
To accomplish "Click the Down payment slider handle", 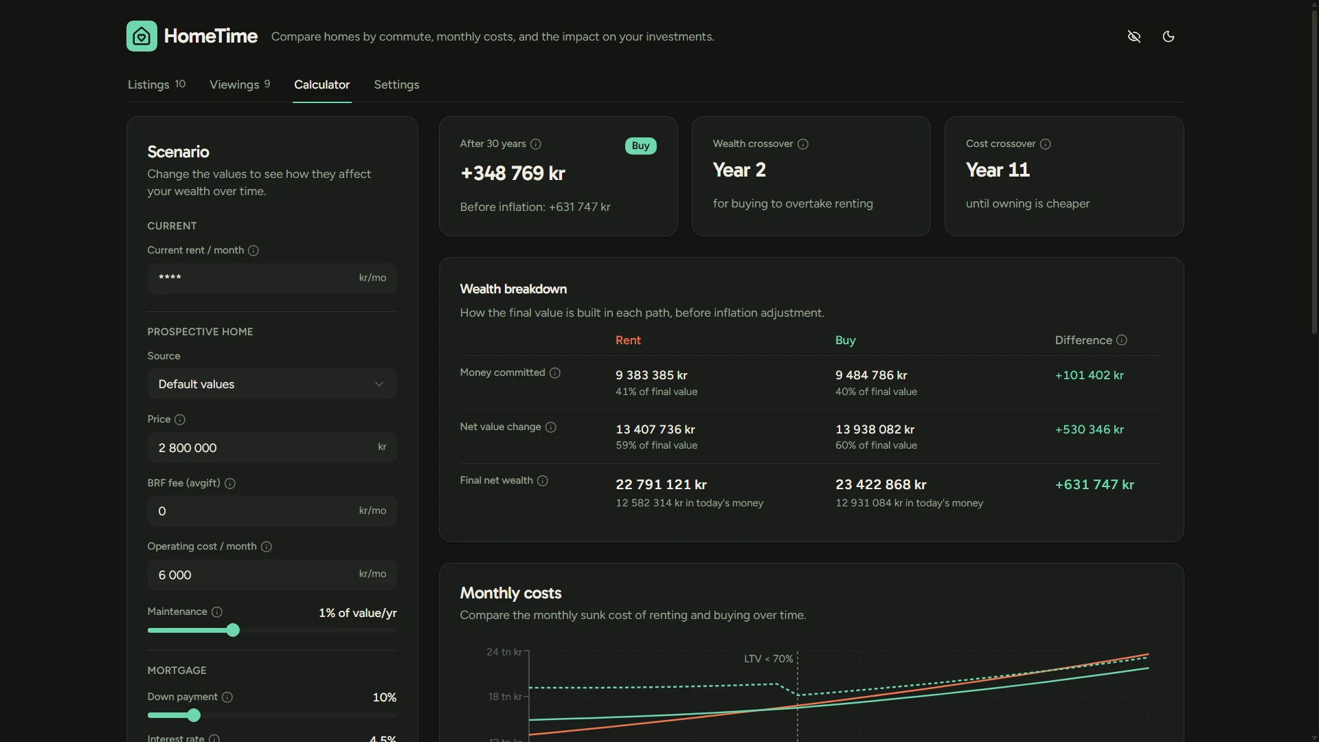I will click(x=194, y=715).
